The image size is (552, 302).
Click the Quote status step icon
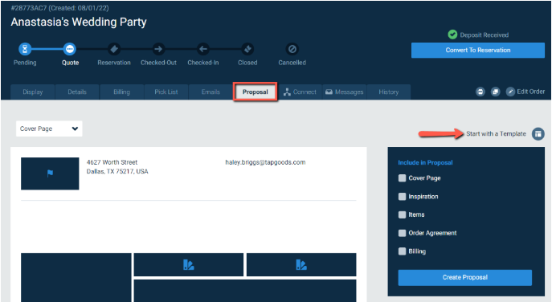(70, 49)
